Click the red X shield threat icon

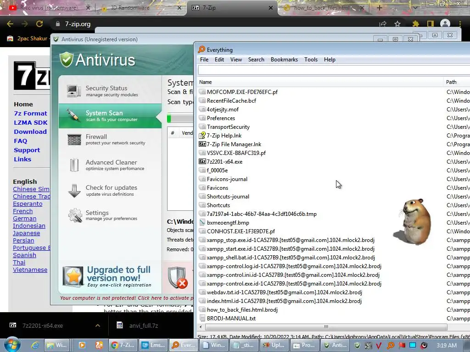(178, 277)
